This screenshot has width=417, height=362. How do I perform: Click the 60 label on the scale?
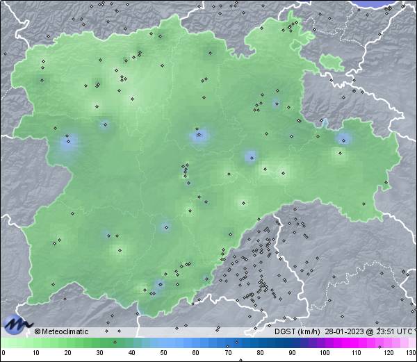[196, 353]
